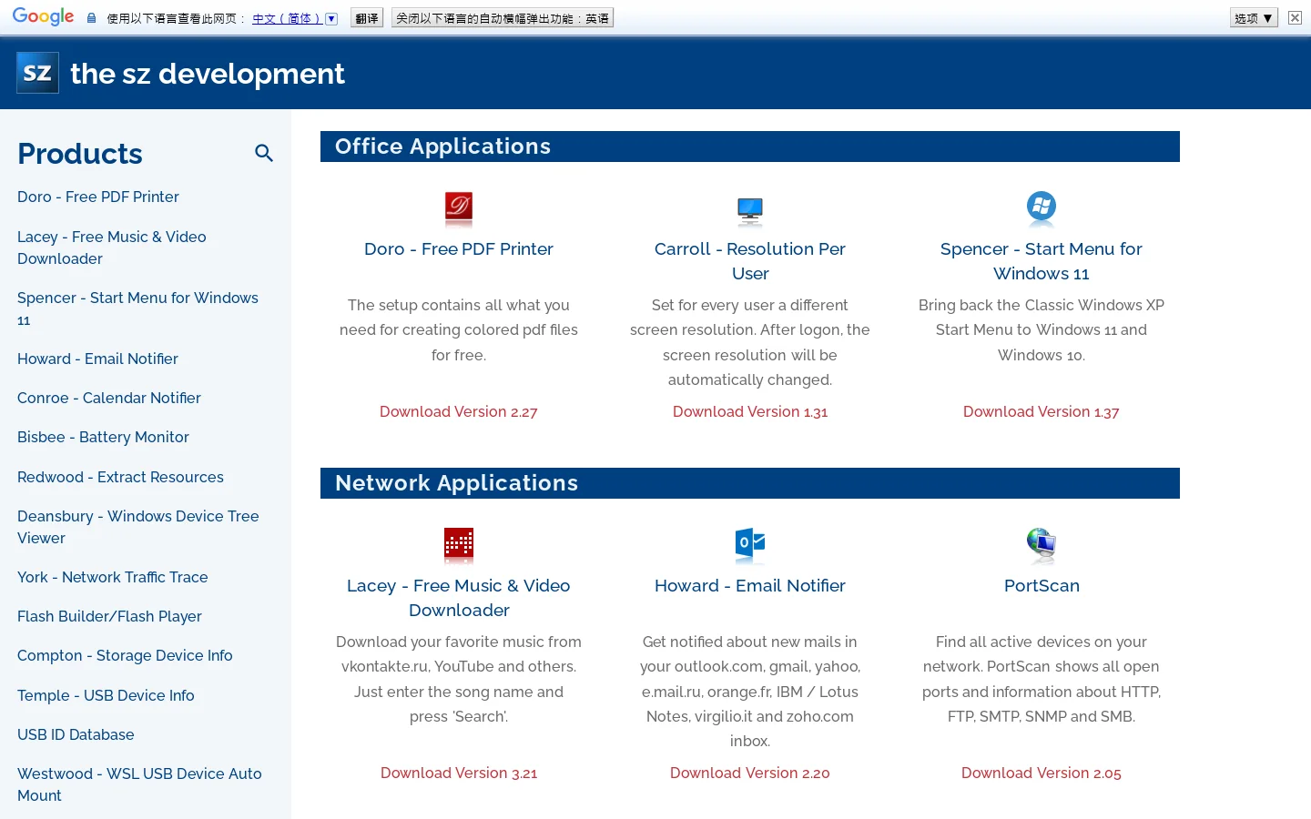Click the PortScan globe computer icon

(1042, 545)
